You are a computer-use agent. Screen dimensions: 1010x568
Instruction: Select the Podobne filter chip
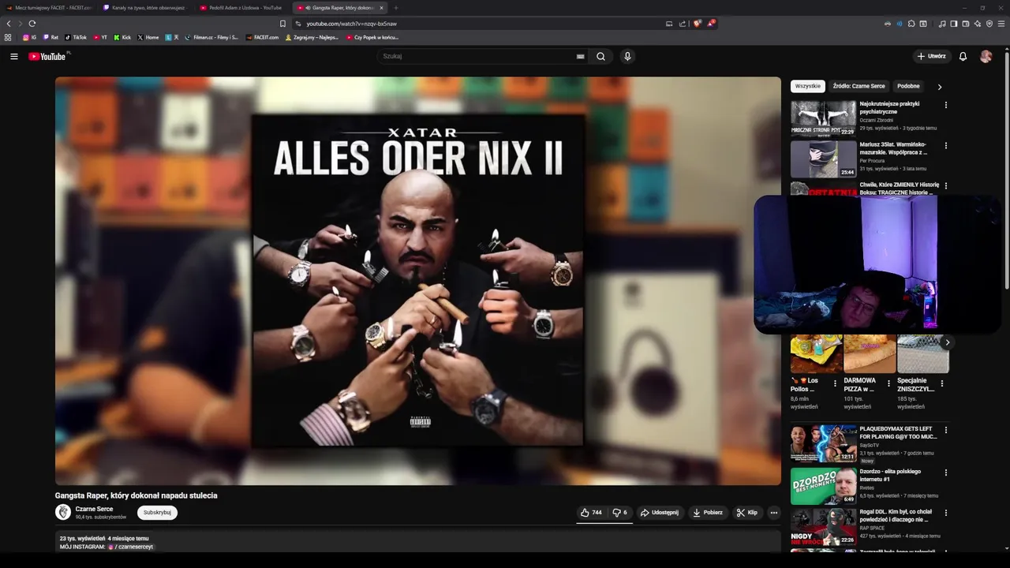coord(908,86)
